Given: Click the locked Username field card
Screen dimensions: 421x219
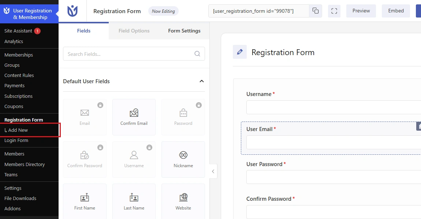Looking at the screenshot, I should tap(134, 160).
